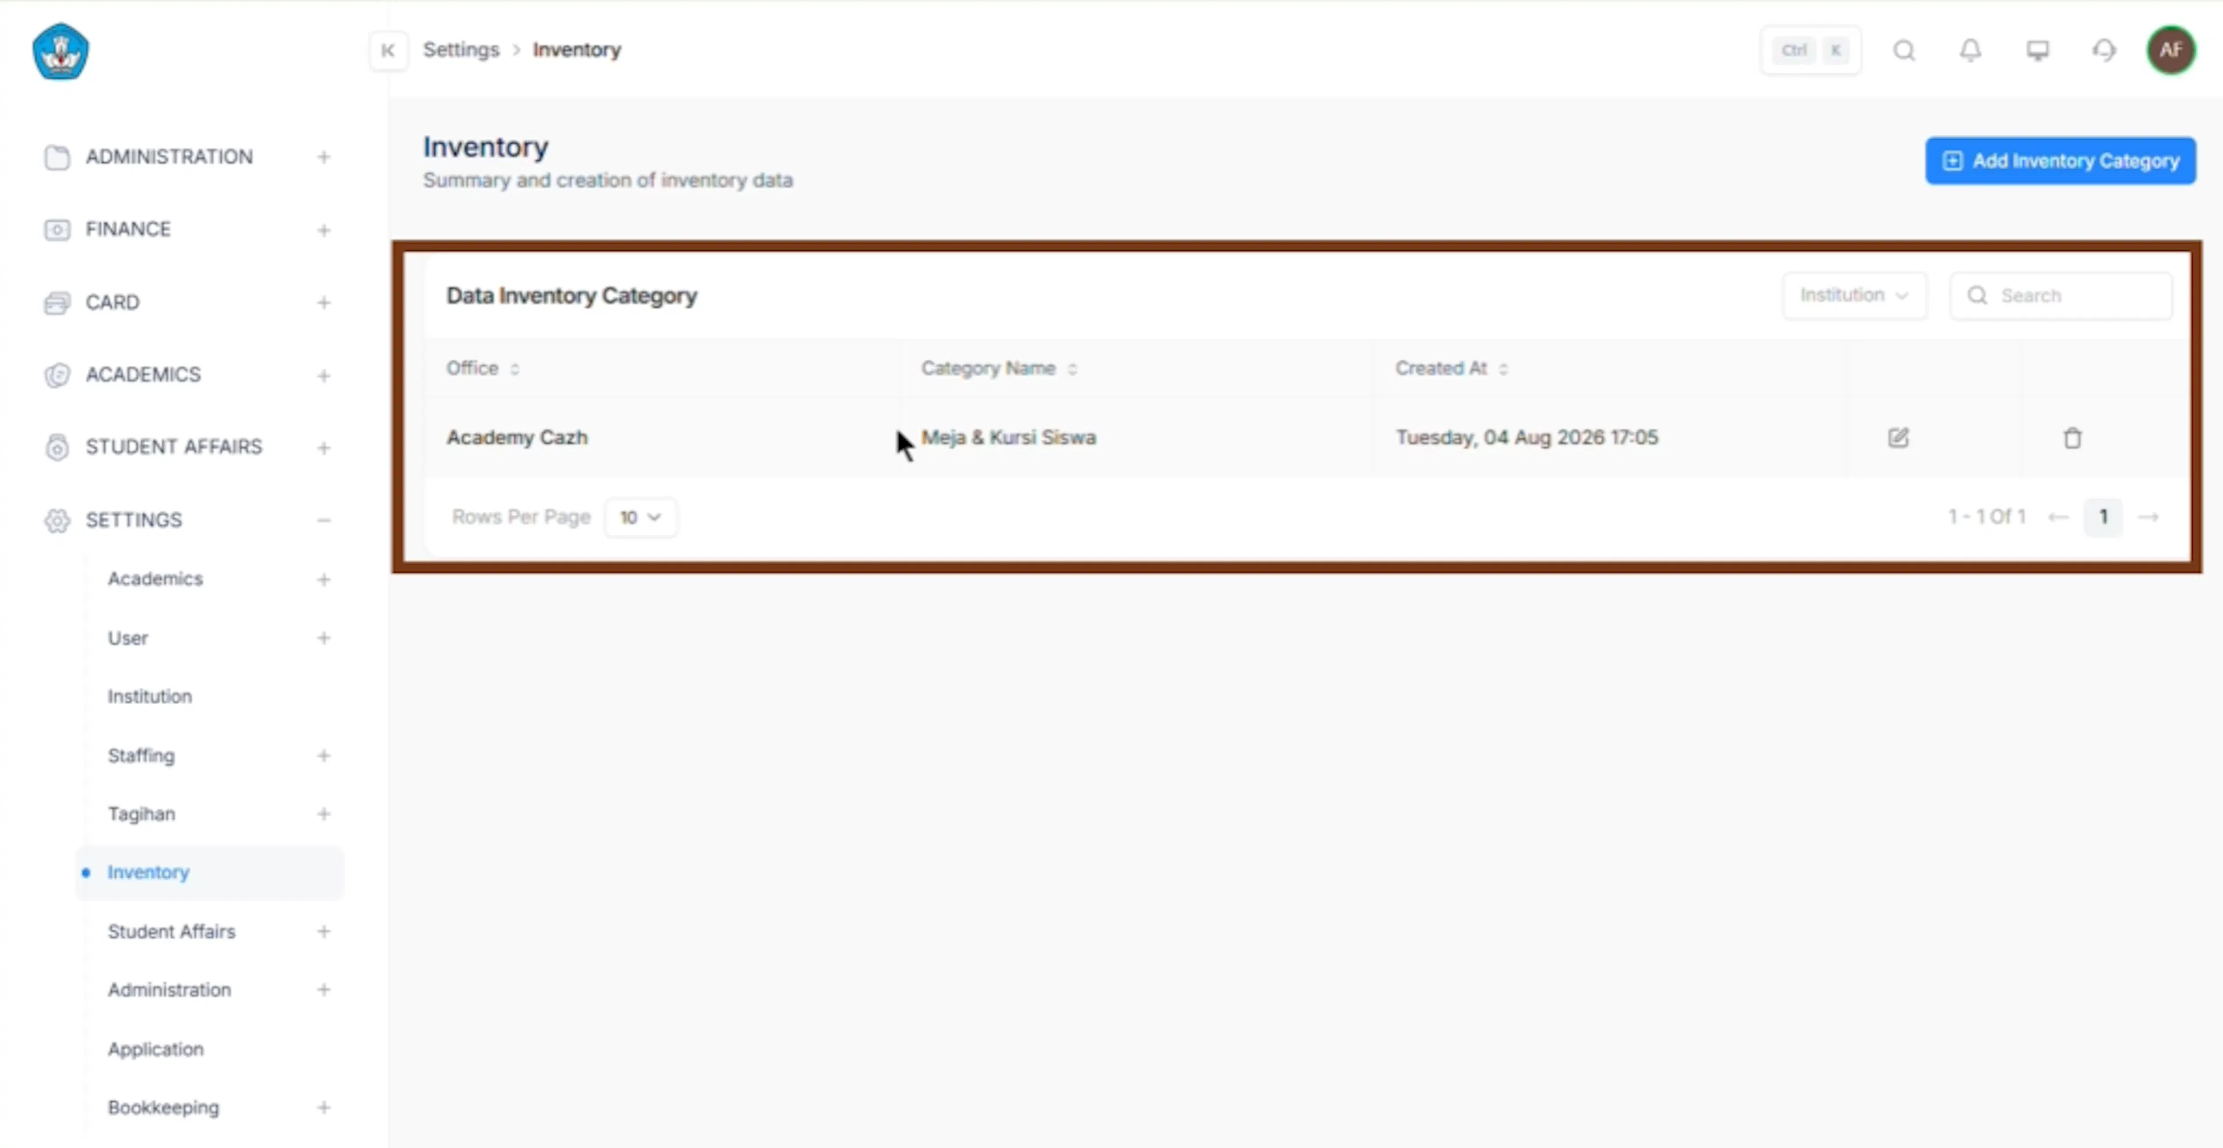The image size is (2223, 1148).
Task: Open the headset support icon
Action: pos(2104,50)
